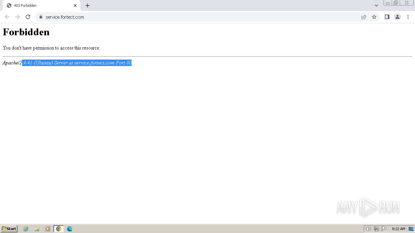Launch Internet Explorer from taskbar

point(26,229)
